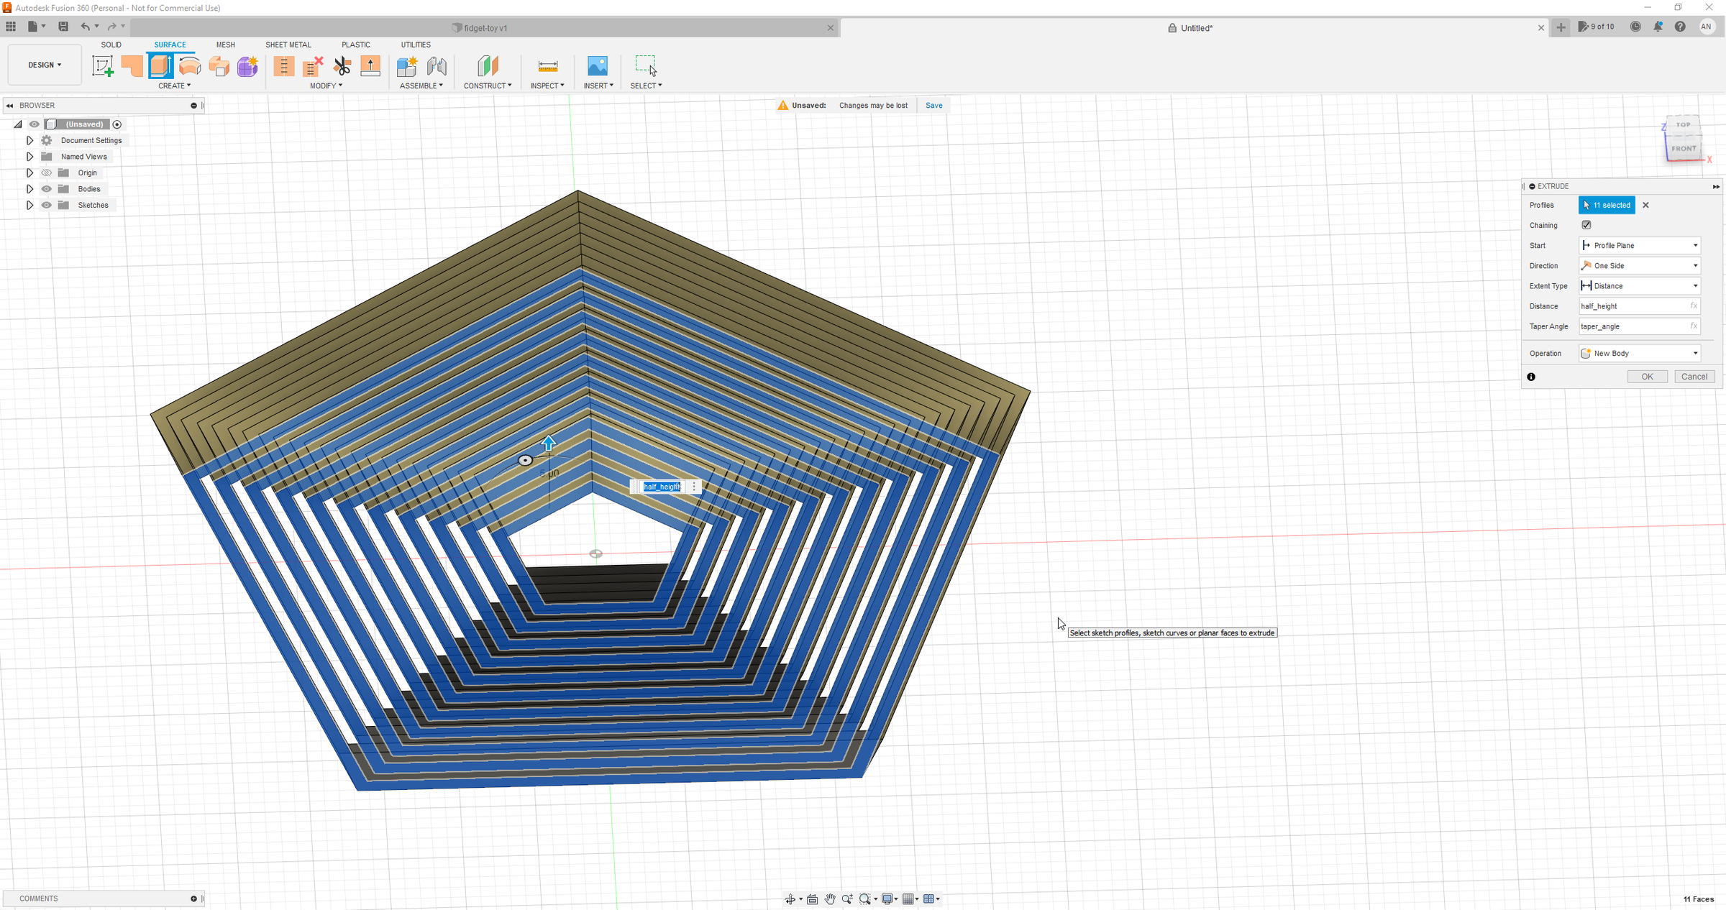Toggle the Chaining checkbox
This screenshot has height=910, width=1726.
1586,225
